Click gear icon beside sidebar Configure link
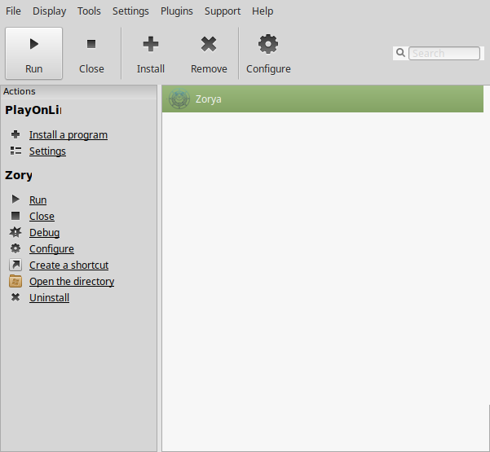Image resolution: width=490 pixels, height=452 pixels. (x=15, y=248)
